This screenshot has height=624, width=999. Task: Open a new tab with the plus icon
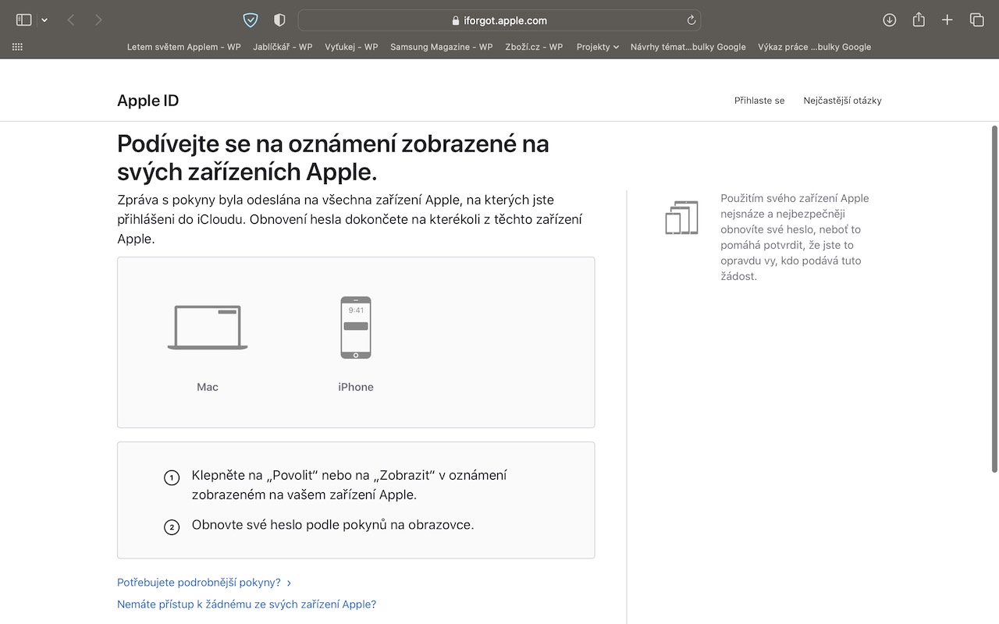[947, 20]
